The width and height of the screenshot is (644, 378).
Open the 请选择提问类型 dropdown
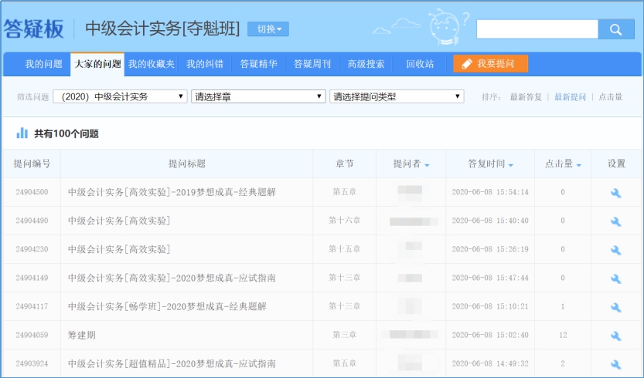tap(397, 96)
